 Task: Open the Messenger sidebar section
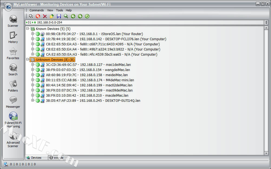tap(13, 102)
